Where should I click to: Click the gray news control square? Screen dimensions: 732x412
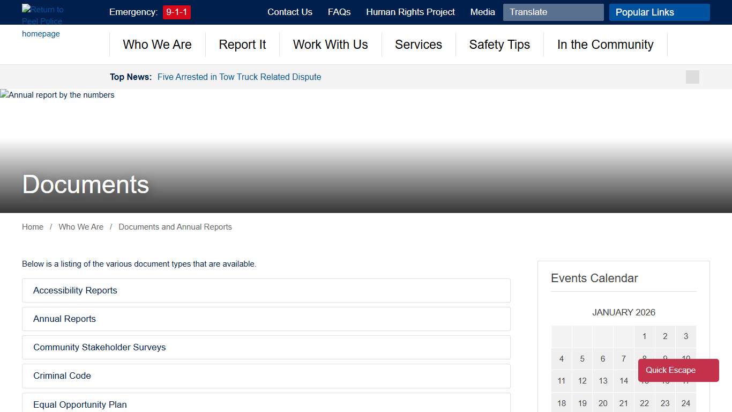pyautogui.click(x=692, y=77)
